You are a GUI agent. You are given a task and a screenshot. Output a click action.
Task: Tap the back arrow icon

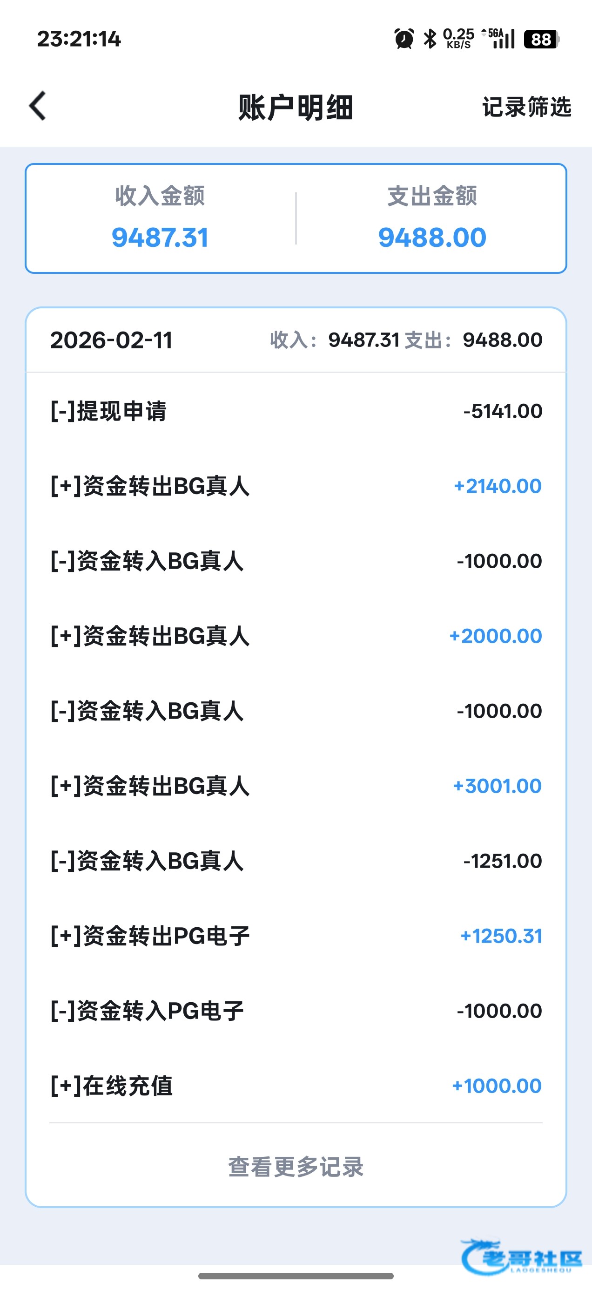(x=38, y=106)
